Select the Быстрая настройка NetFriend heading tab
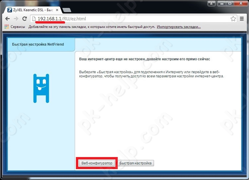The image size is (249, 180). [41, 44]
